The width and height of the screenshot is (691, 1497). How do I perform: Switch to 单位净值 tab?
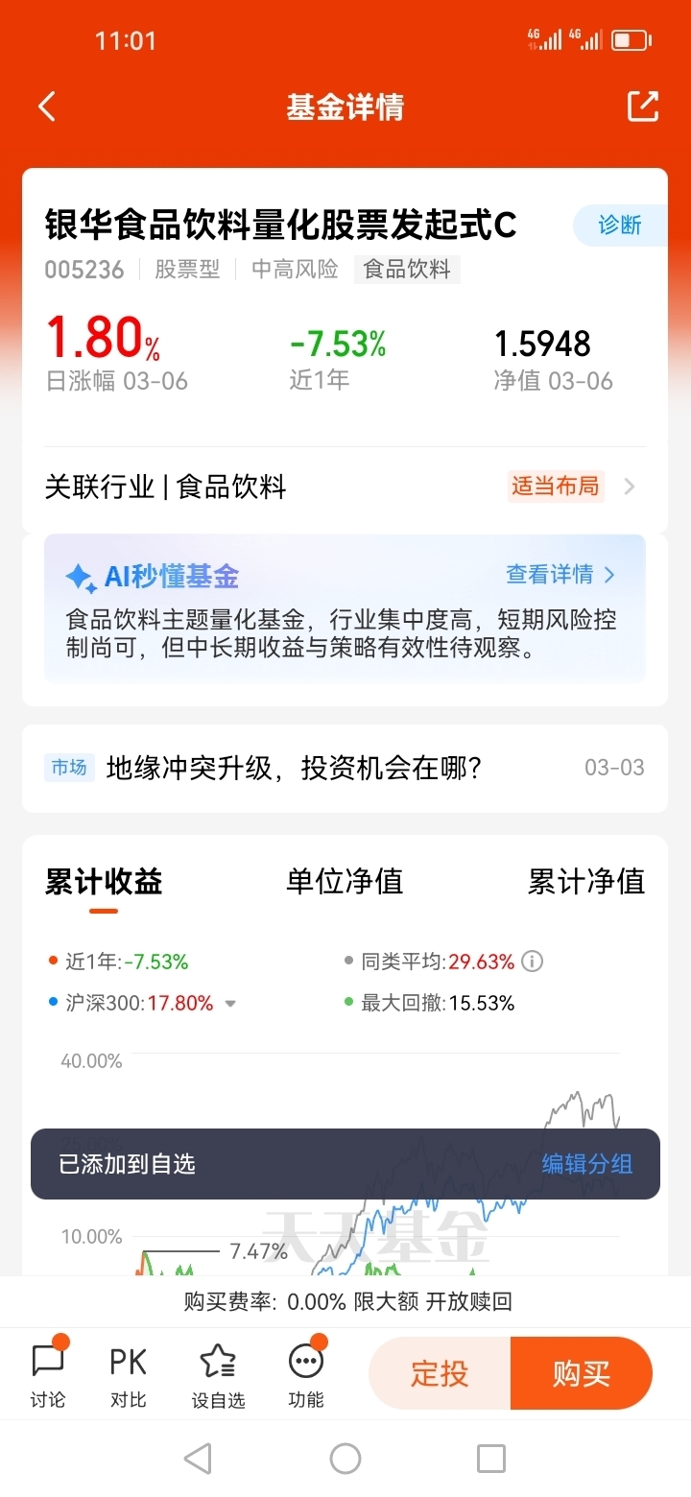(x=345, y=881)
